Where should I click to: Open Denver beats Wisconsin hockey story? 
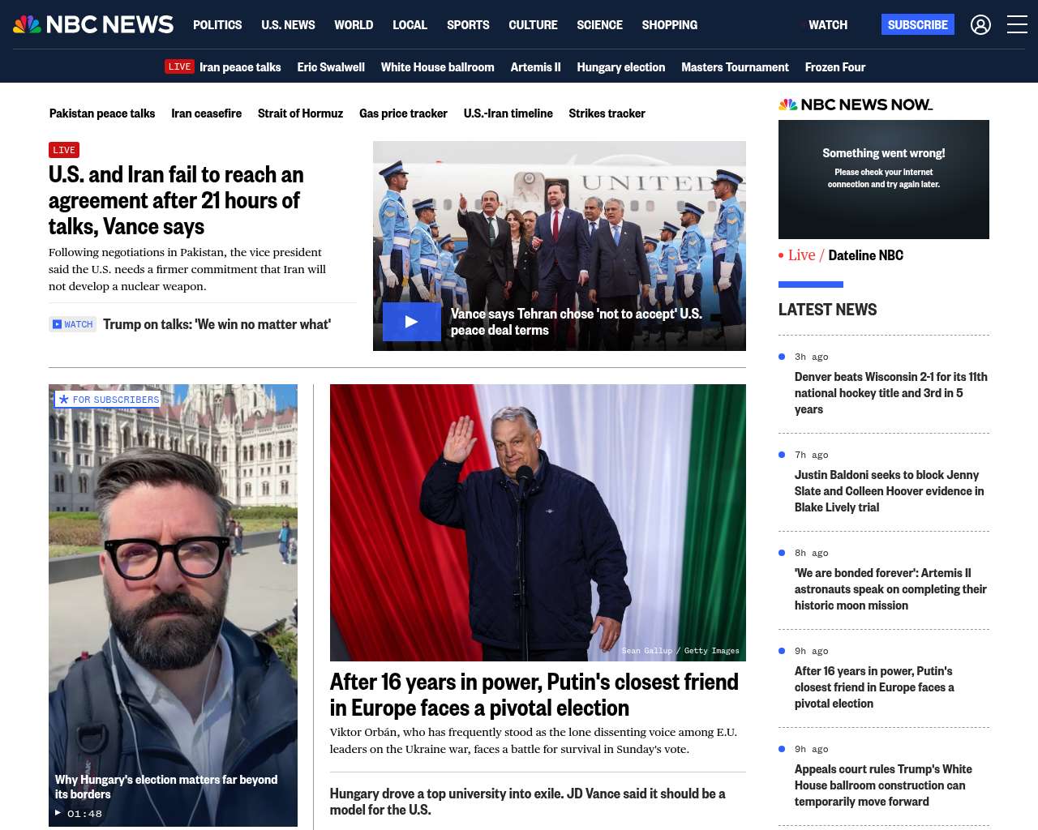[890, 393]
